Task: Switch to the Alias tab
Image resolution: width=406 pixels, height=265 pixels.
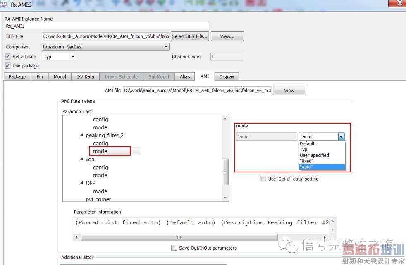Action: tap(185, 76)
